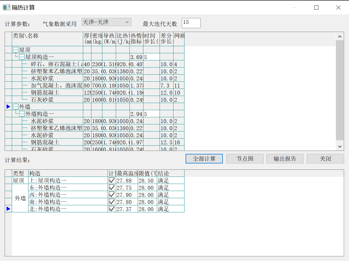349x261 pixels.
Task: Click the 全部计算 button
Action: [204, 159]
